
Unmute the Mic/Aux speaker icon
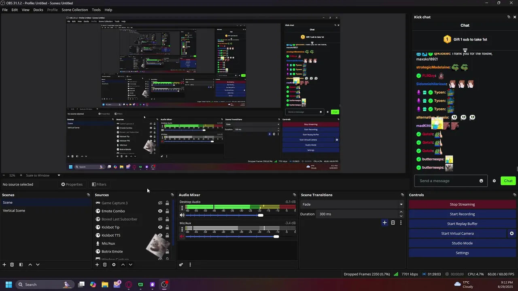click(182, 236)
